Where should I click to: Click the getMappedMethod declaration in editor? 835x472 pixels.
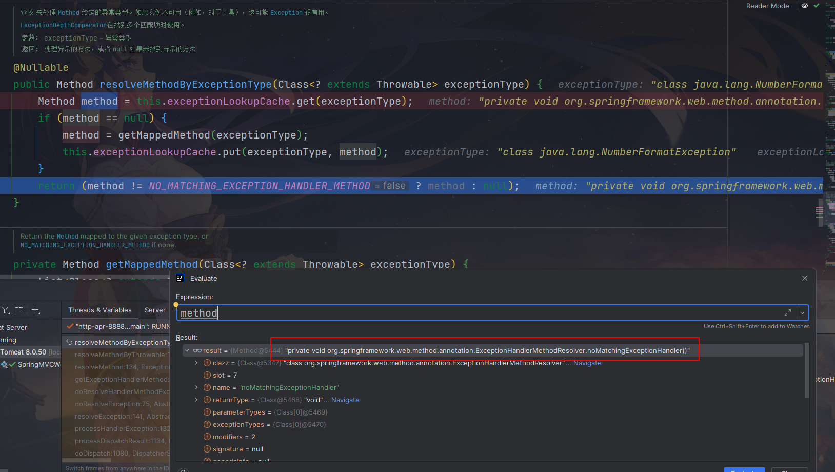pyautogui.click(x=151, y=264)
